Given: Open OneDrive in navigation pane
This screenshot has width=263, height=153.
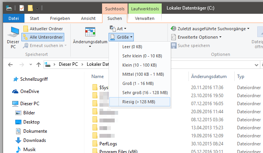Looking at the screenshot, I should [x=29, y=91].
